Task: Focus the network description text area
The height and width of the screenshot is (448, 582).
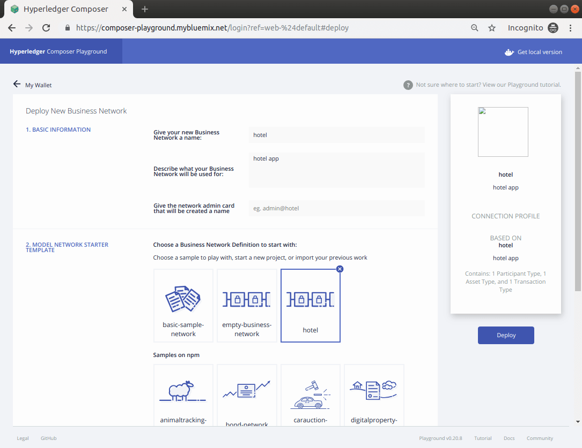Action: click(337, 170)
